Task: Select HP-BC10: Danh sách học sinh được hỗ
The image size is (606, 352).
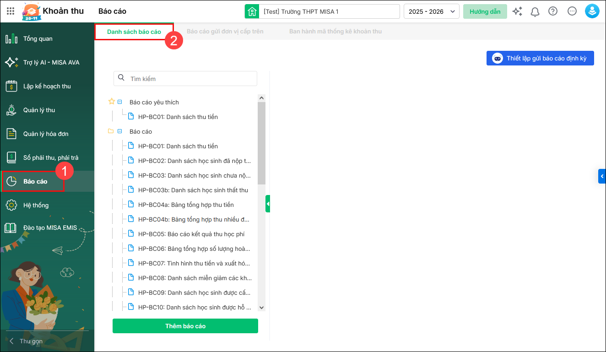Action: [195, 307]
